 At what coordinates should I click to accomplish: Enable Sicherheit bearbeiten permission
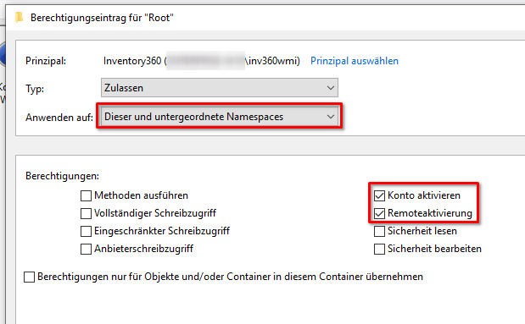tap(379, 249)
